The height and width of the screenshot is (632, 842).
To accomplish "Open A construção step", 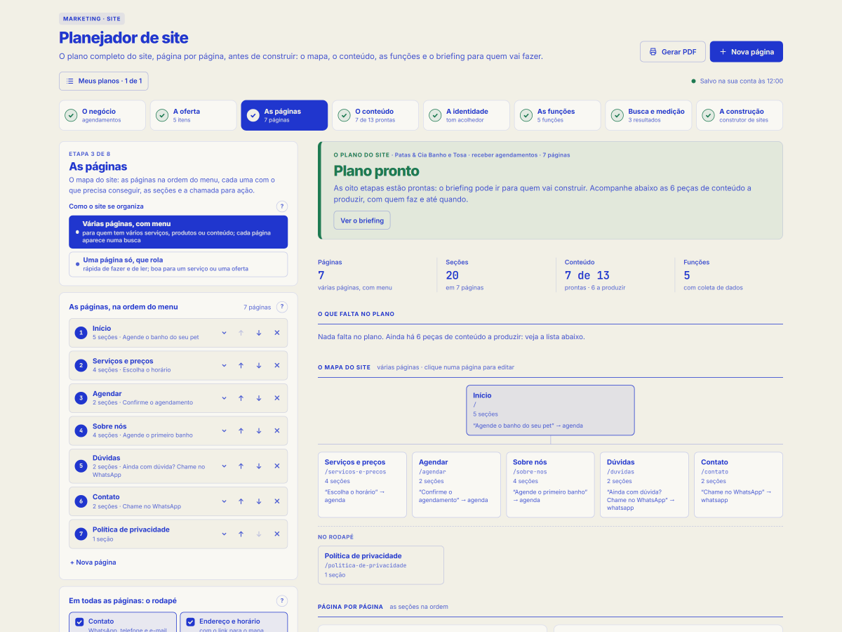I will pyautogui.click(x=740, y=115).
